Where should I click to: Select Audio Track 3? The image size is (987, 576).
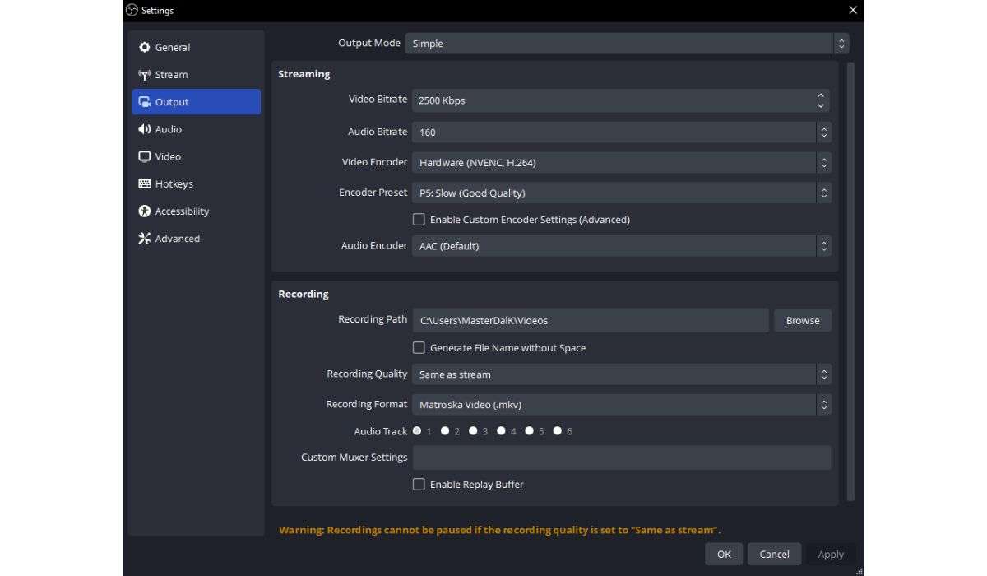click(x=473, y=430)
